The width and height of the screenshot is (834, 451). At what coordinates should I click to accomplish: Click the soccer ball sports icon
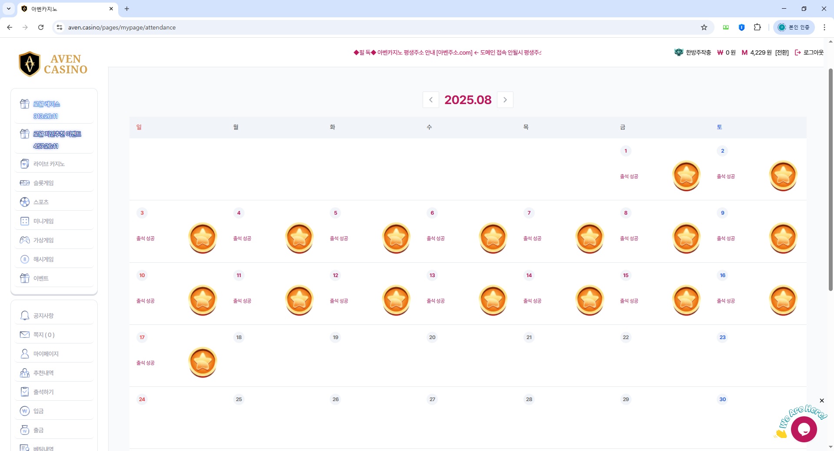[x=25, y=202]
